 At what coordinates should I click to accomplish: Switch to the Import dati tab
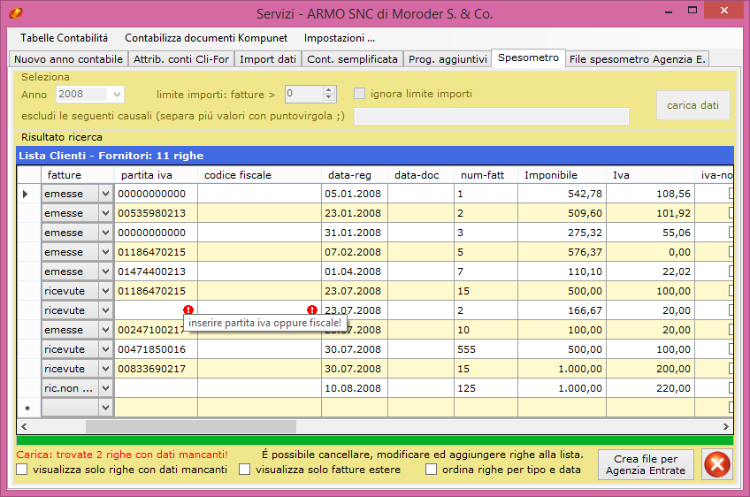pos(267,59)
